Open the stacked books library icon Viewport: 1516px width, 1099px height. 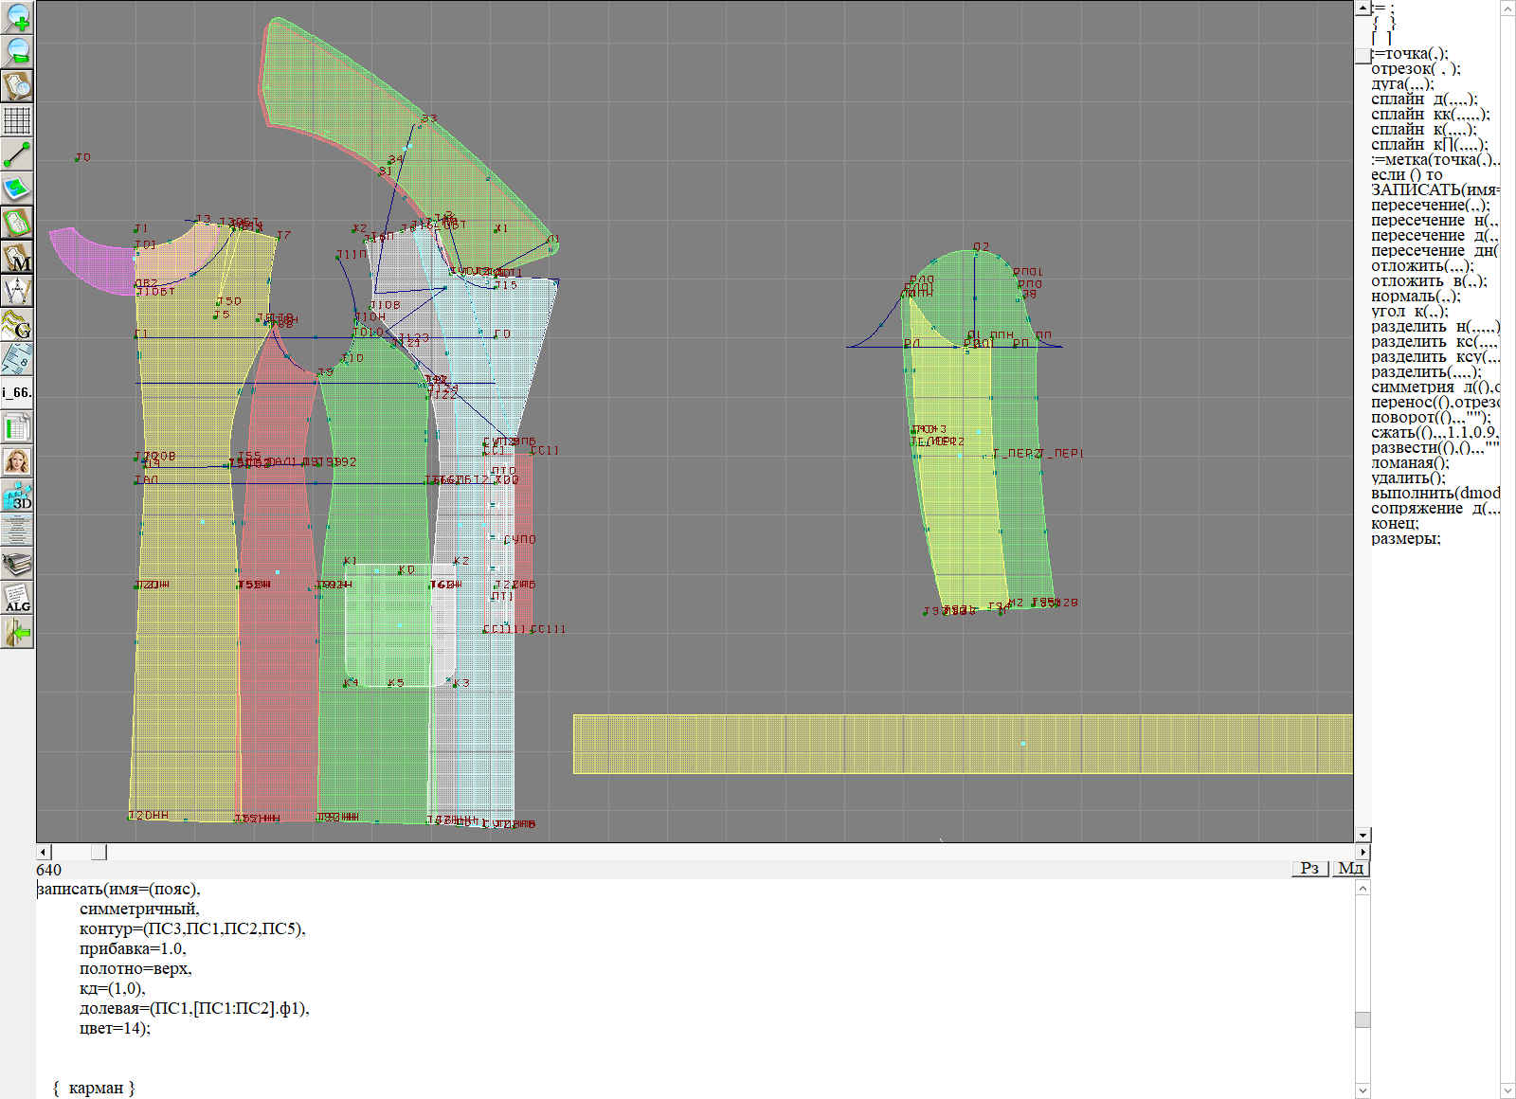[17, 564]
